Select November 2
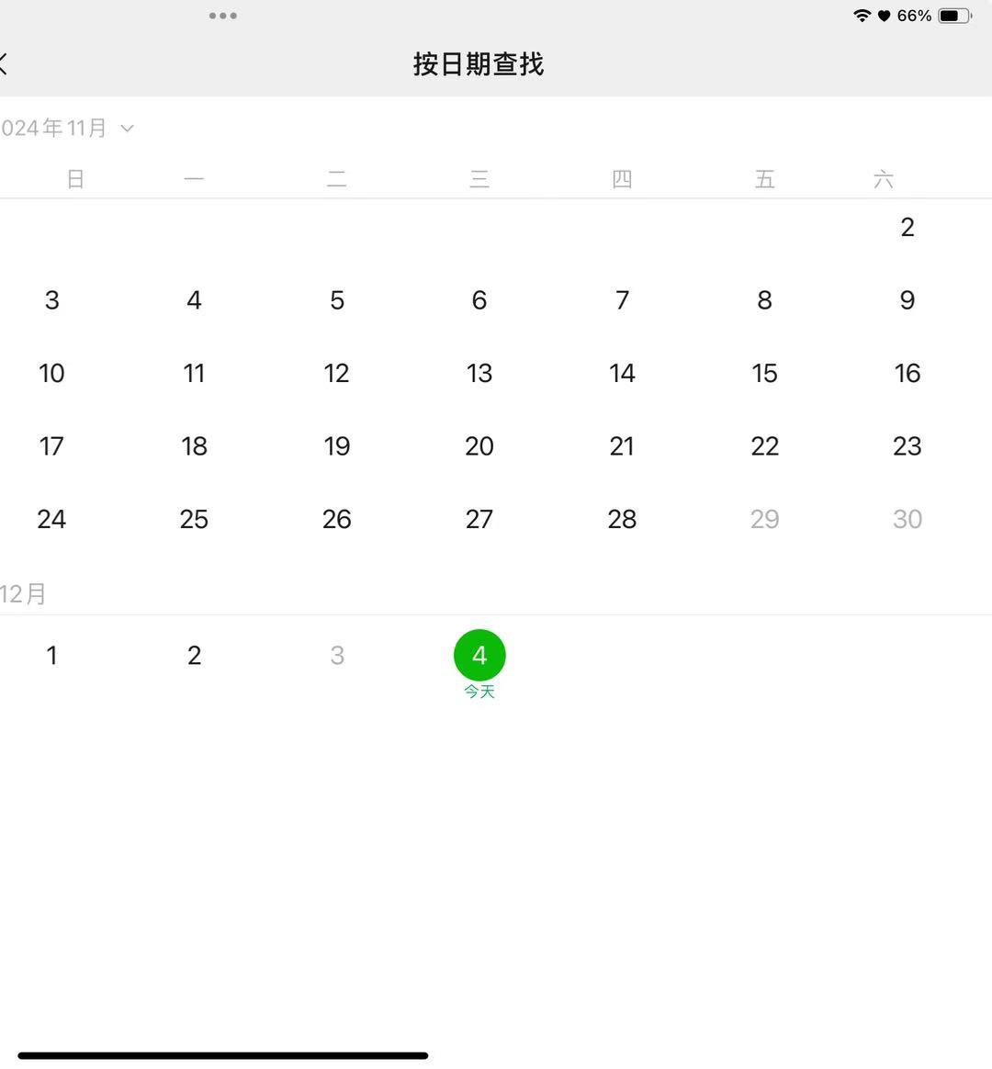 point(907,227)
